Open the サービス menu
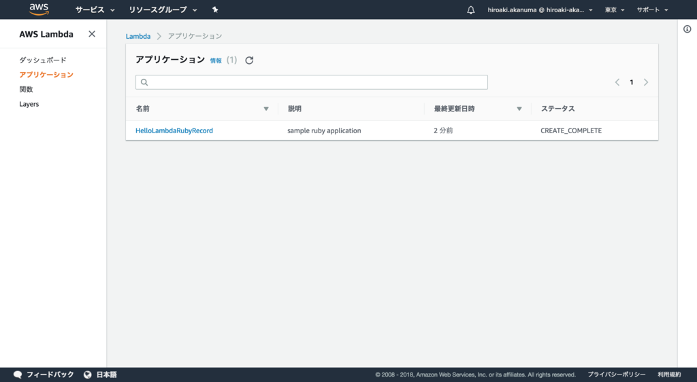 point(95,10)
